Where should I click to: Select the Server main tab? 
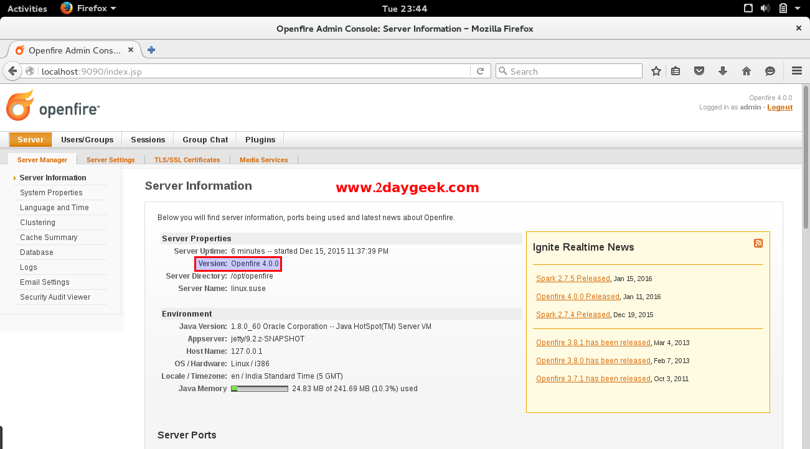pyautogui.click(x=31, y=139)
